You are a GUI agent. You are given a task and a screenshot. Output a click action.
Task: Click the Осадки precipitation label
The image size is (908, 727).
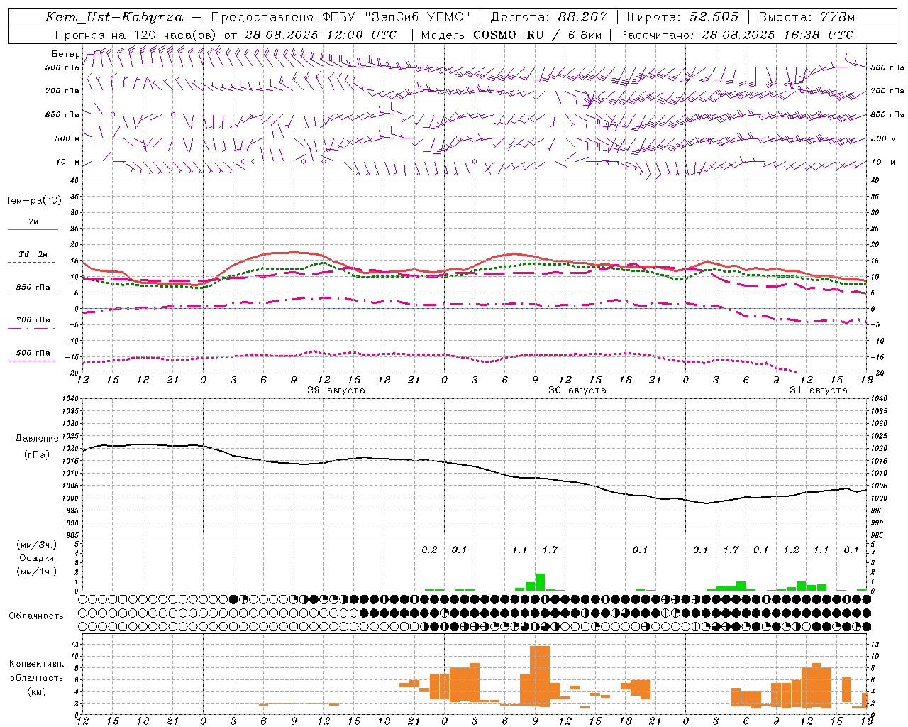pos(37,558)
